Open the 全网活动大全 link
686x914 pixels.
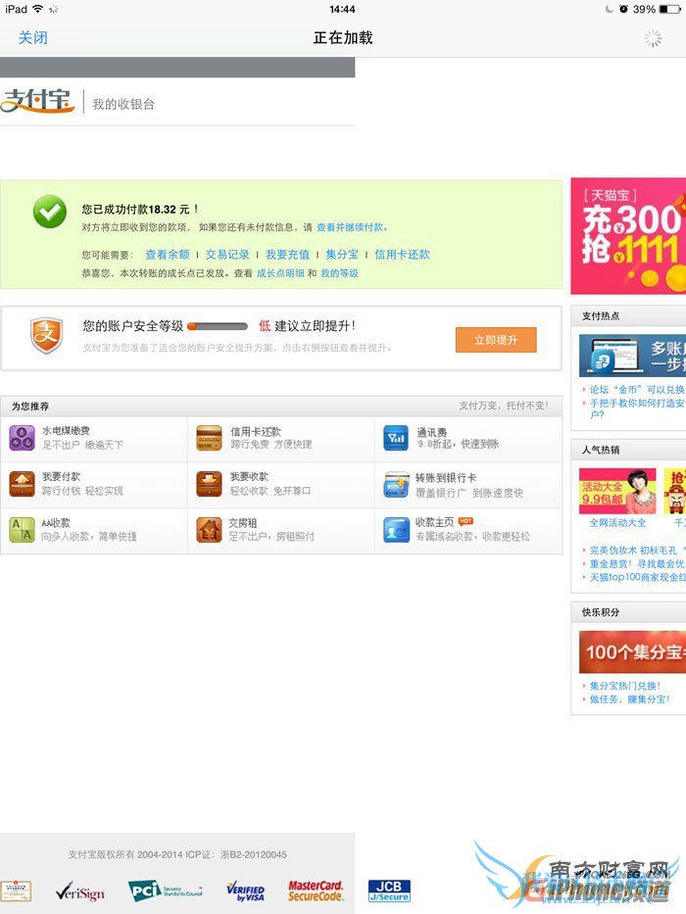point(617,523)
